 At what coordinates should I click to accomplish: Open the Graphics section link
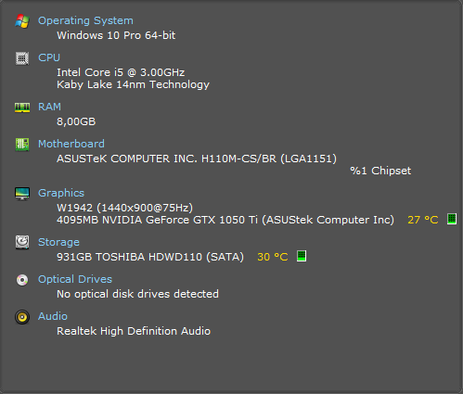click(61, 193)
